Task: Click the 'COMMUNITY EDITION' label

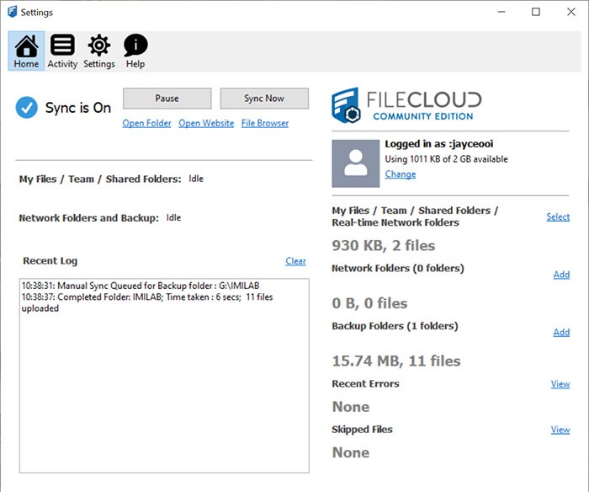Action: pyautogui.click(x=423, y=116)
